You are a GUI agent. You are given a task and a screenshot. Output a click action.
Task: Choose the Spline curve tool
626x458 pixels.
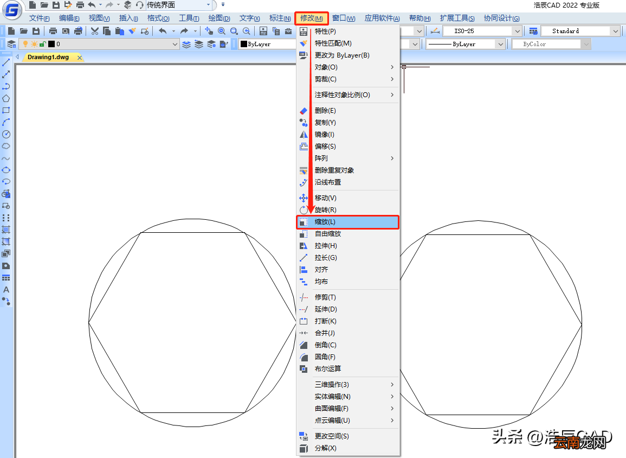click(6, 158)
